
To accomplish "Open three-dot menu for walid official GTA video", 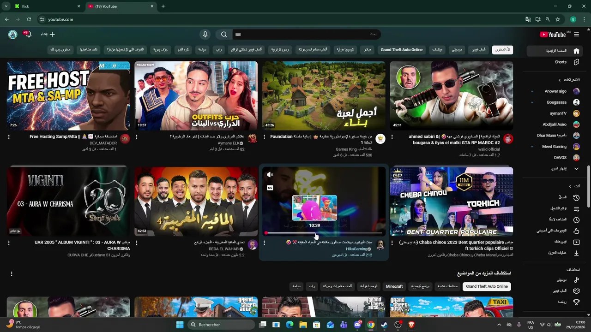I will pos(392,137).
